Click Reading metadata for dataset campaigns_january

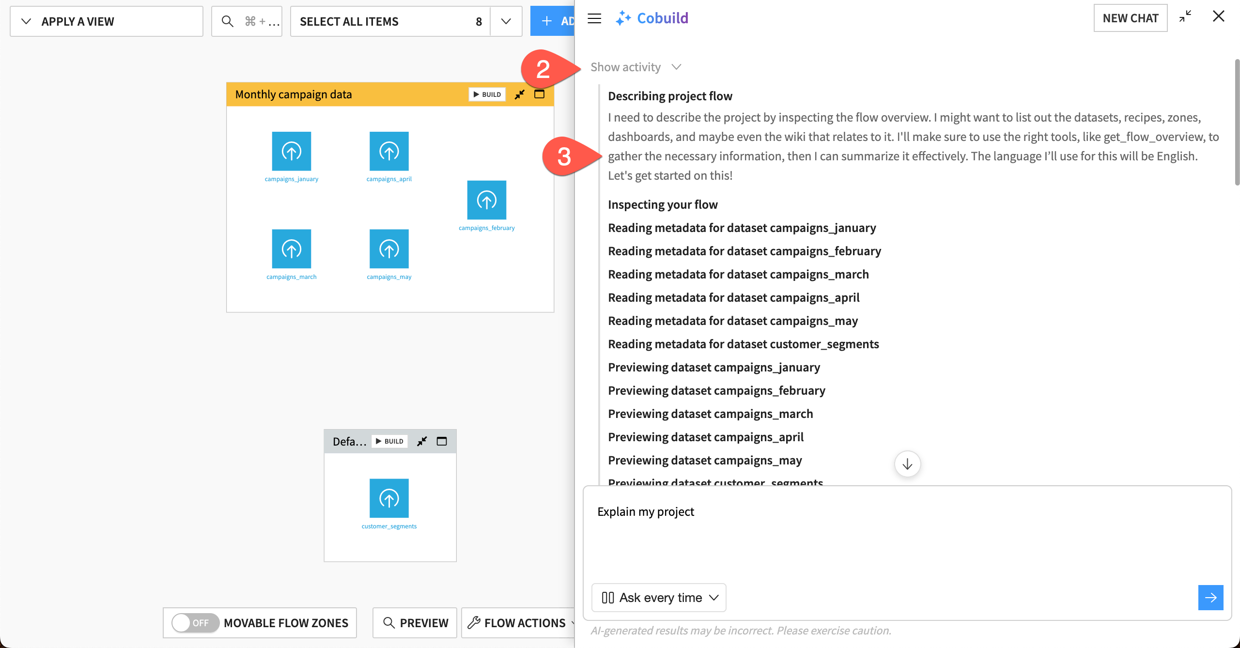pyautogui.click(x=742, y=228)
